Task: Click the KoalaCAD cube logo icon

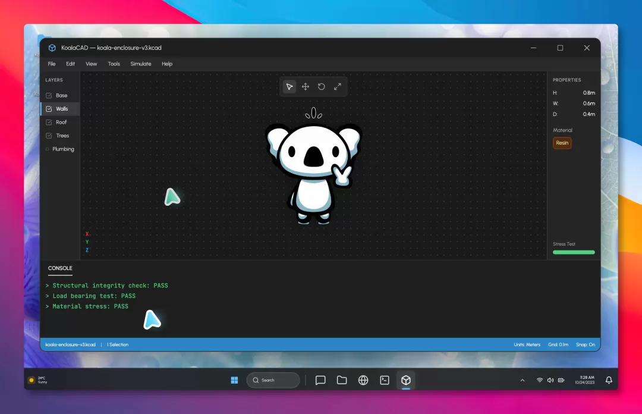Action: point(52,48)
